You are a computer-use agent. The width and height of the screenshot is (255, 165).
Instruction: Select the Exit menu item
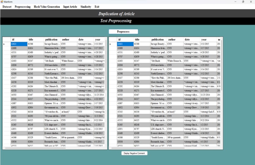pyautogui.click(x=97, y=7)
